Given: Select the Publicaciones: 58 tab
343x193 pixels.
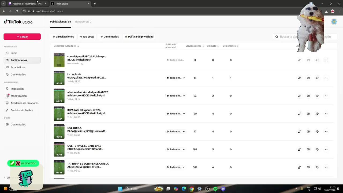Looking at the screenshot, I should tap(60, 22).
